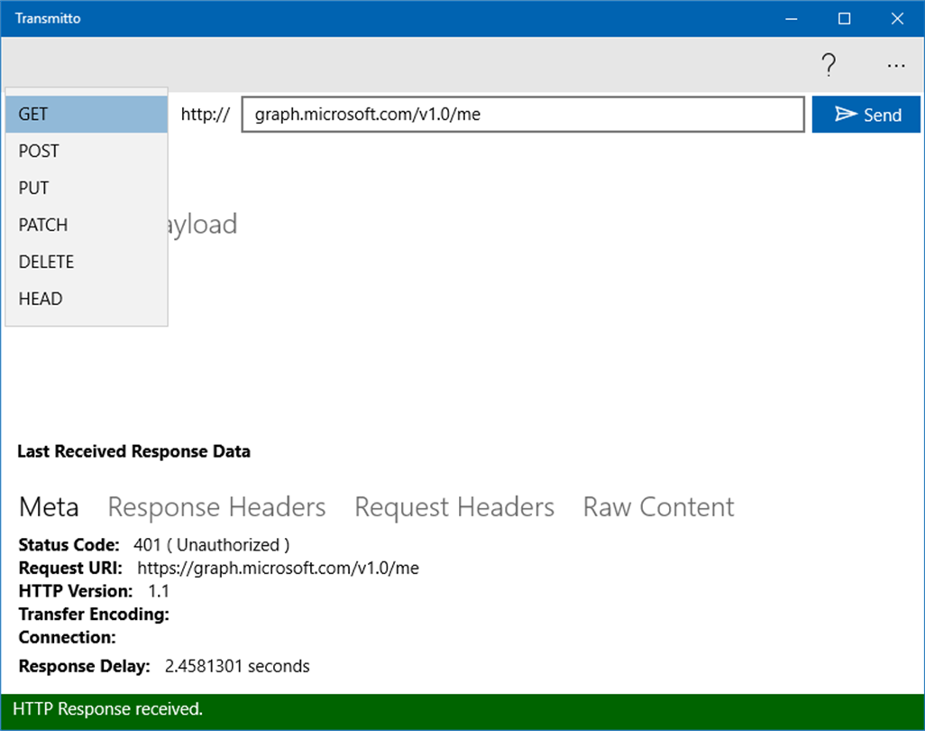Screen dimensions: 925x731
Task: Click the Last Received Response Data heading
Action: pyautogui.click(x=134, y=452)
